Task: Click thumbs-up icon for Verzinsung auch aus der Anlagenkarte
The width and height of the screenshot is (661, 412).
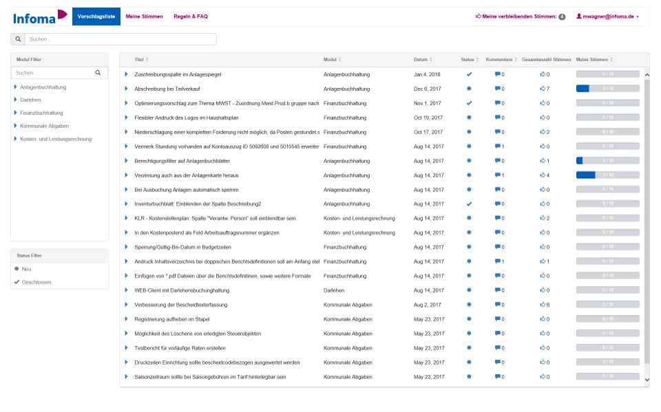Action: point(543,175)
